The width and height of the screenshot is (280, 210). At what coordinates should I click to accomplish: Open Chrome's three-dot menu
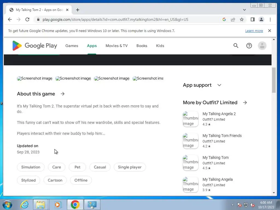coord(270,19)
